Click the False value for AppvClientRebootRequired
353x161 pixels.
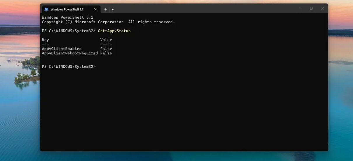(106, 53)
